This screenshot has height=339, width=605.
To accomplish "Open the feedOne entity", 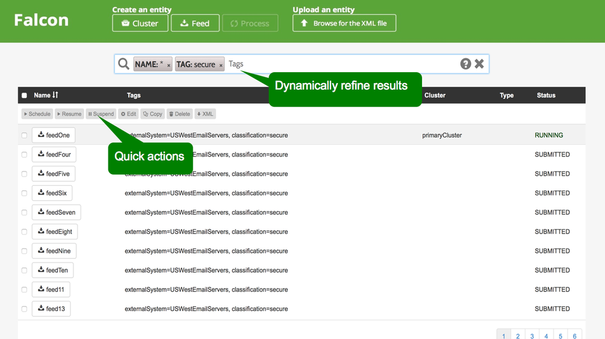I will tap(54, 135).
